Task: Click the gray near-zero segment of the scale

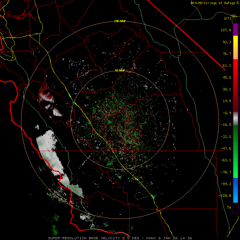Action: coord(235,119)
